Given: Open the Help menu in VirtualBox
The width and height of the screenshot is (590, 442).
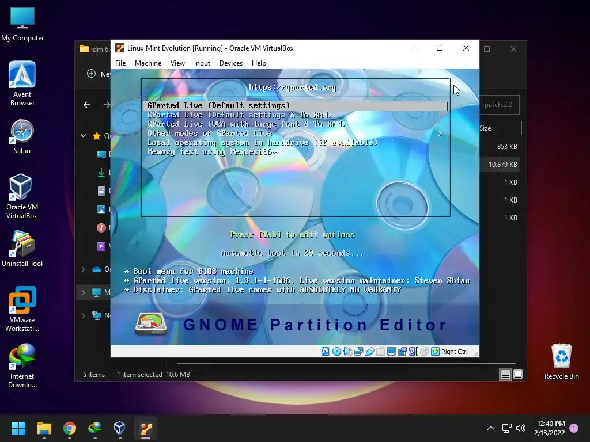Looking at the screenshot, I should (x=259, y=63).
